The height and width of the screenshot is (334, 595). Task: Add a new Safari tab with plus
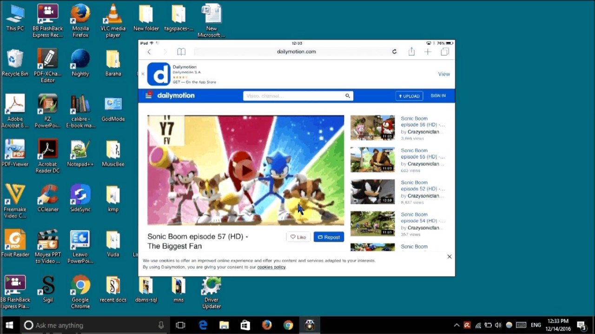click(428, 51)
